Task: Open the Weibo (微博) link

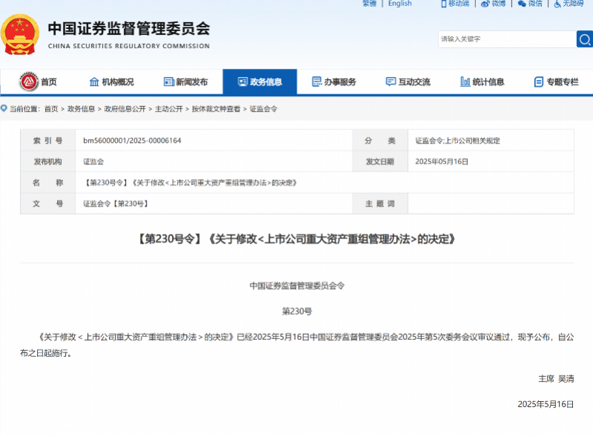Action: tap(494, 4)
